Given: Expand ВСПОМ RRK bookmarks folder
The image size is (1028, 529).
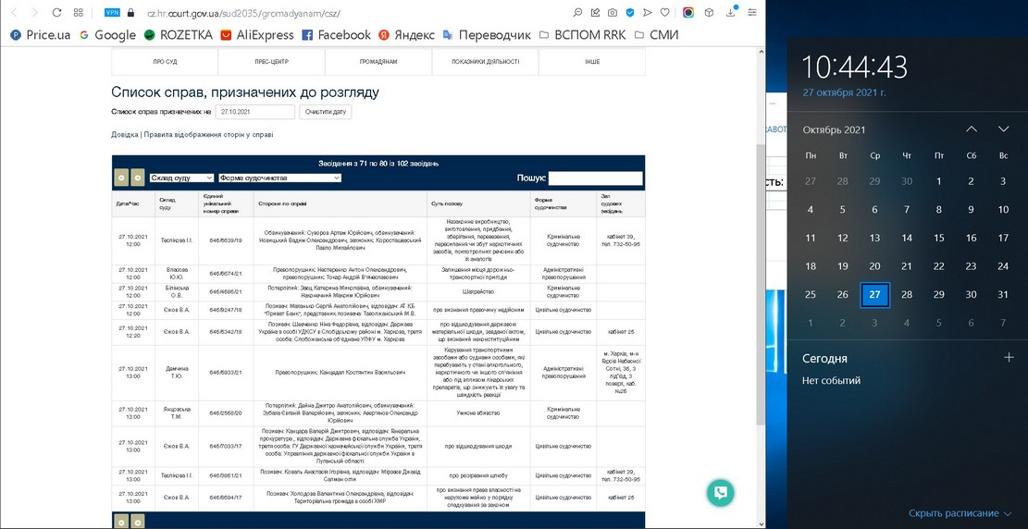Looking at the screenshot, I should coord(582,35).
